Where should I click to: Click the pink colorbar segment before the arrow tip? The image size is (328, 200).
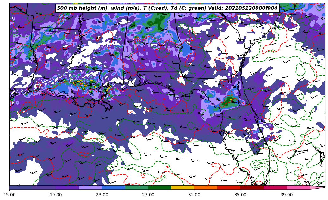pyautogui.click(x=298, y=187)
